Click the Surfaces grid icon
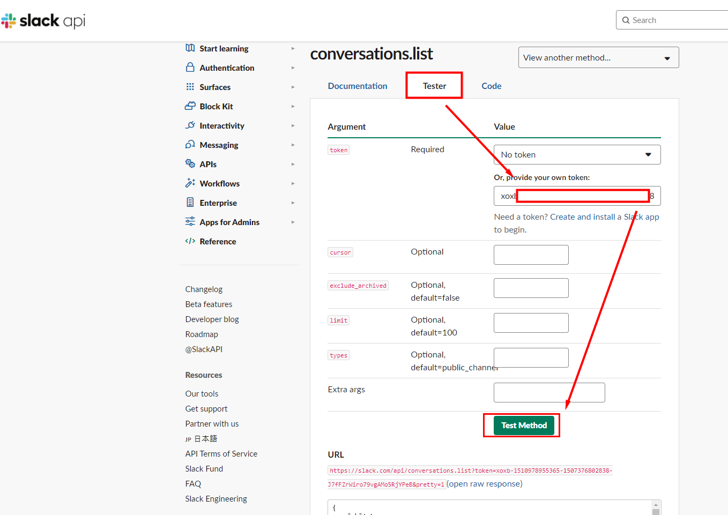Screen dimensions: 728x515 [x=190, y=86]
